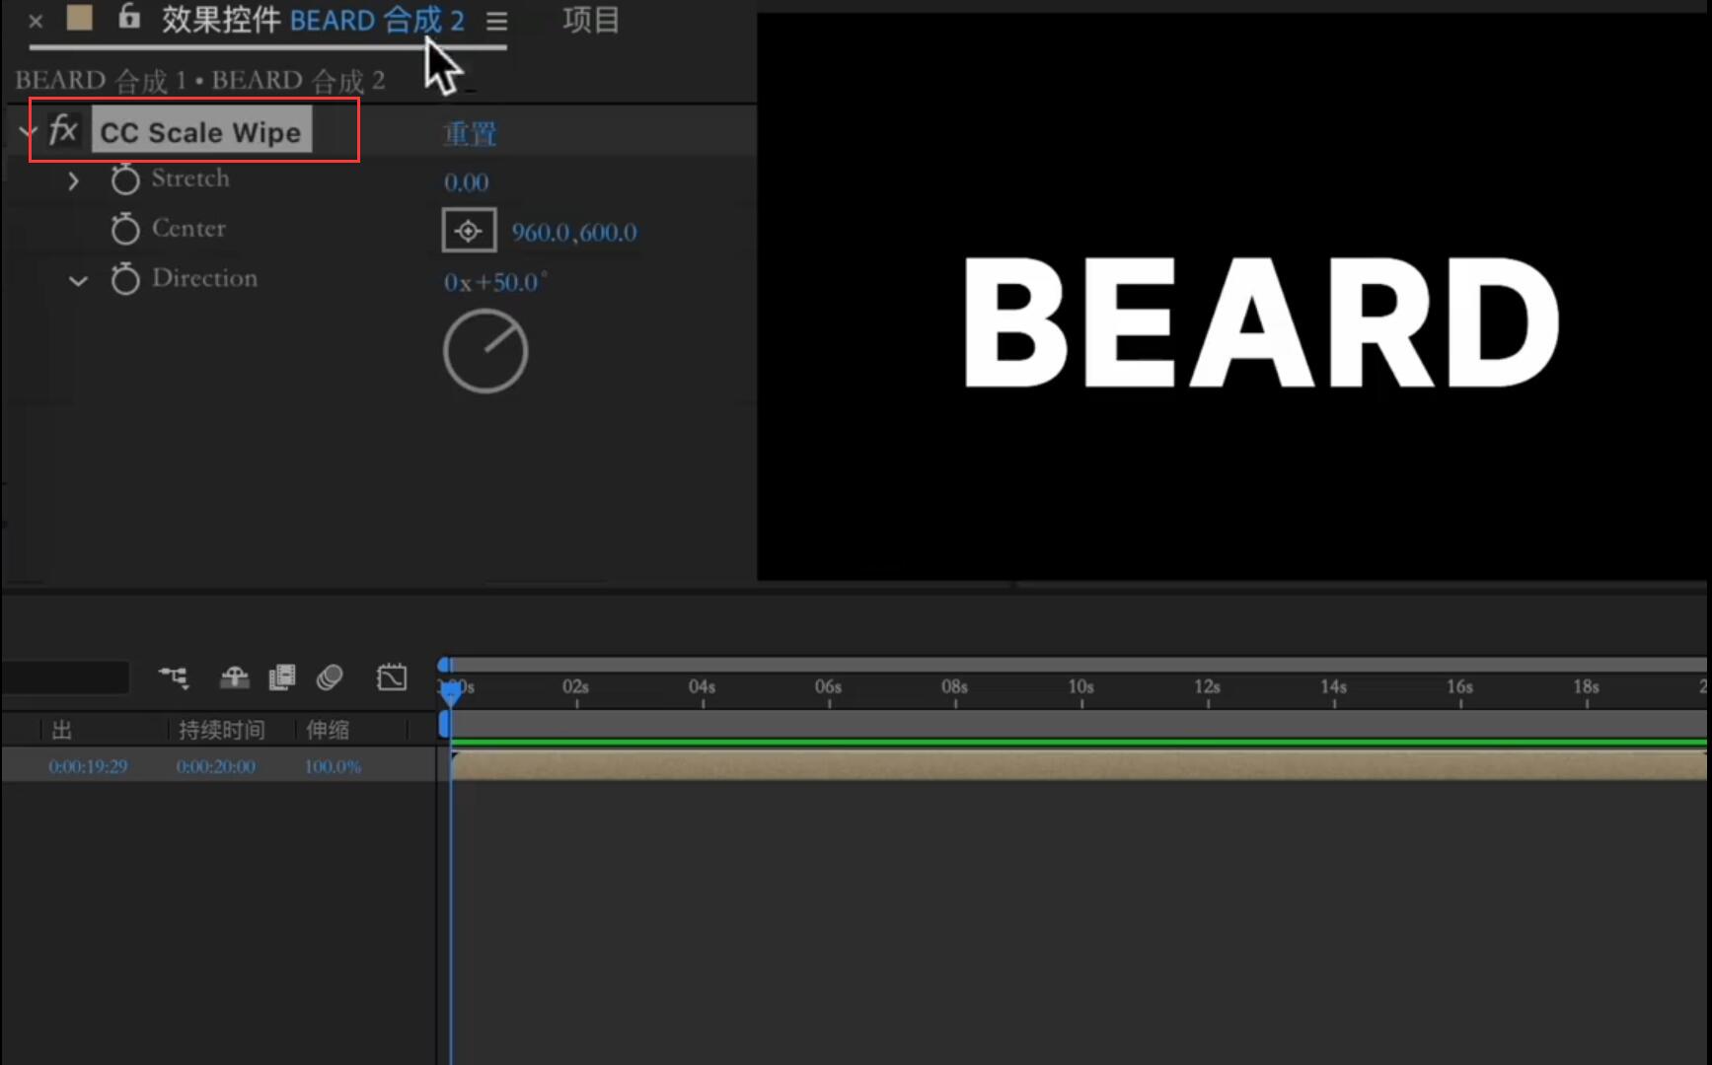
Task: Click the 持续时间 column header
Action: tap(221, 730)
